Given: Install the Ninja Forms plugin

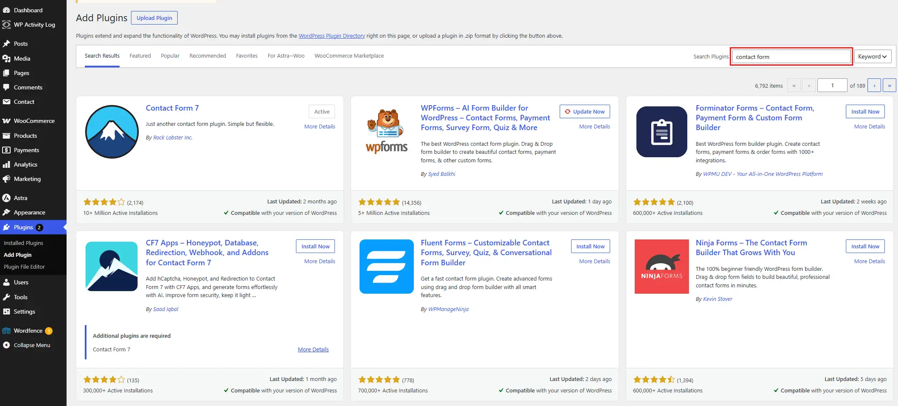Looking at the screenshot, I should point(865,246).
